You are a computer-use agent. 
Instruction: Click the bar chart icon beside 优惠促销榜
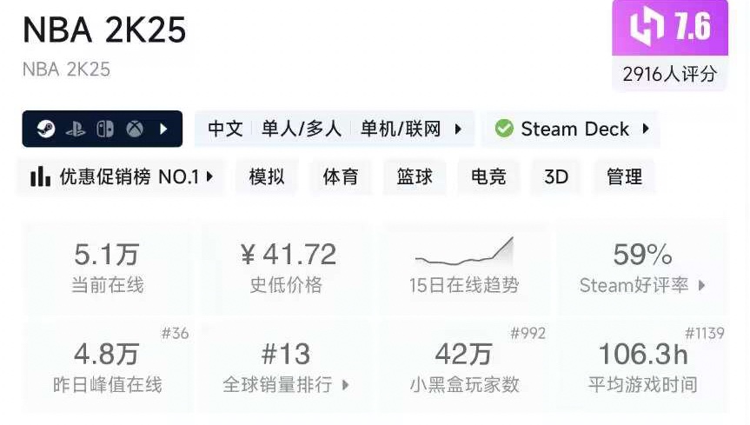coord(40,176)
